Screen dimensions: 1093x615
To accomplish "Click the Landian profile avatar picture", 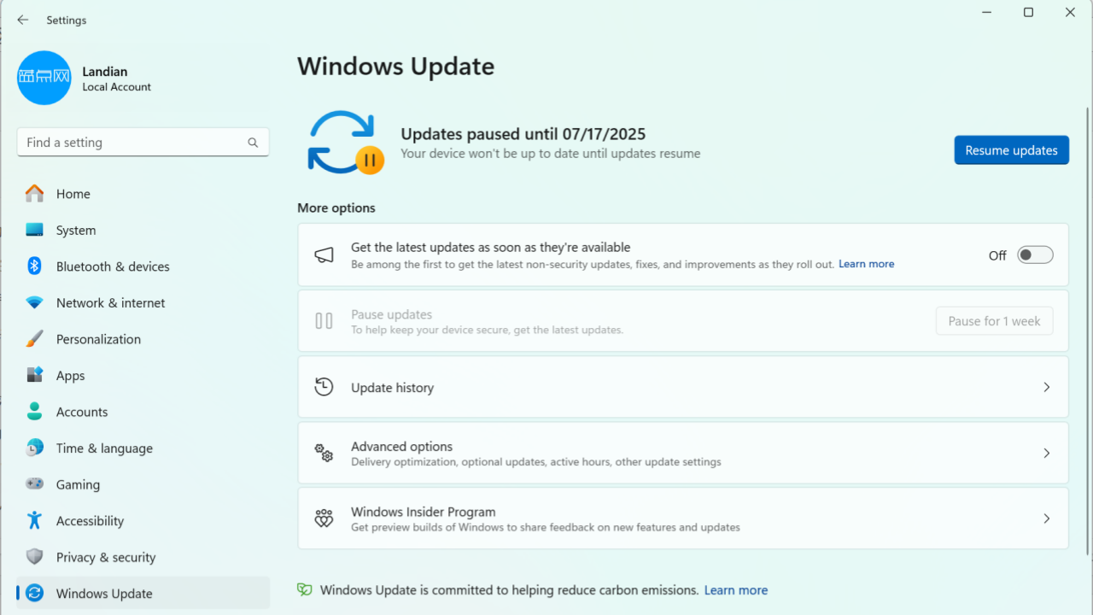I will [44, 79].
